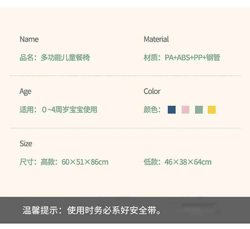Click the "Material" heading
250x229 pixels.
tap(156, 39)
